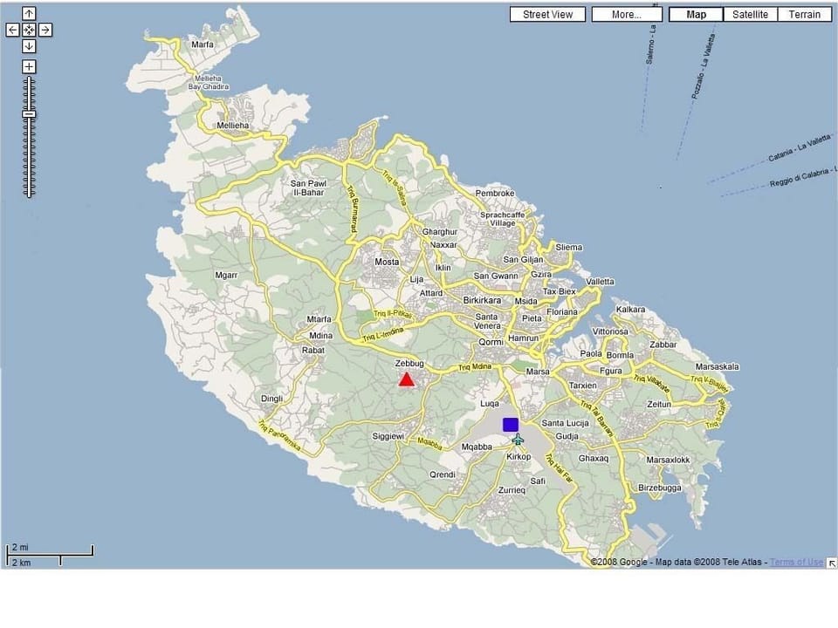Click the Ghaxaq label
This screenshot has height=628, width=838.
click(594, 458)
